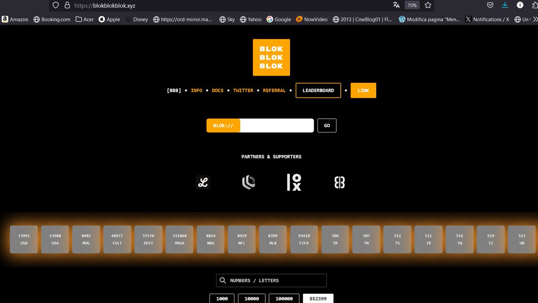Viewport: 538px width, 303px height.
Task: Open the rightmost bracket-style partner logo
Action: (x=339, y=182)
